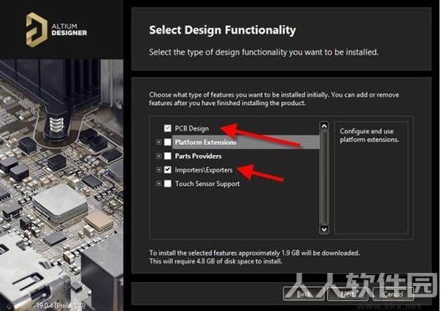
Task: Click the Altium Designer logo
Action: click(56, 29)
